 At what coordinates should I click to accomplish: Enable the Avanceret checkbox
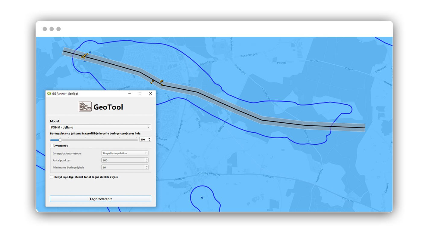click(x=52, y=146)
